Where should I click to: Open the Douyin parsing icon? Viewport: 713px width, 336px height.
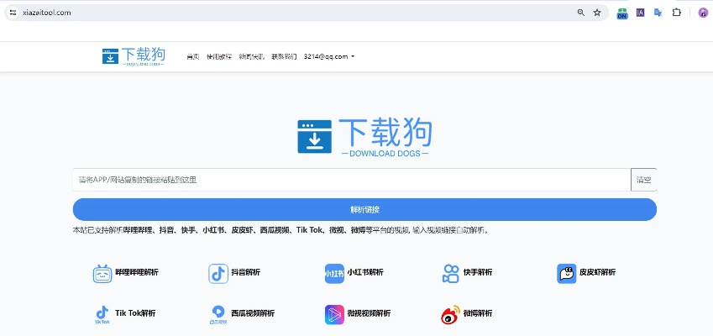point(218,273)
